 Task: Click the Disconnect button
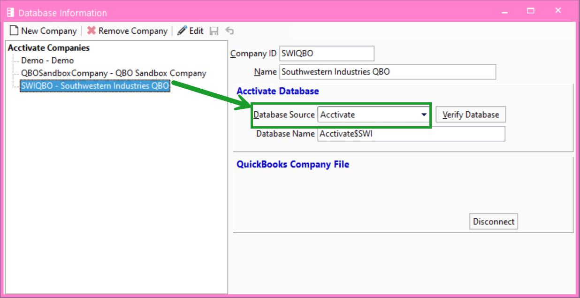pos(493,221)
